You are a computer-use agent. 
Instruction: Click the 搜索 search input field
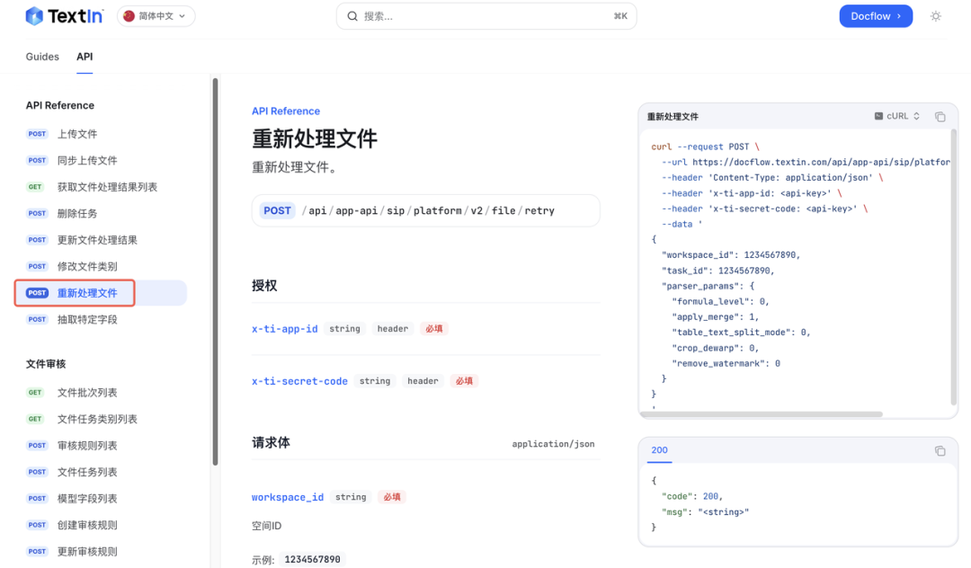[x=485, y=16]
